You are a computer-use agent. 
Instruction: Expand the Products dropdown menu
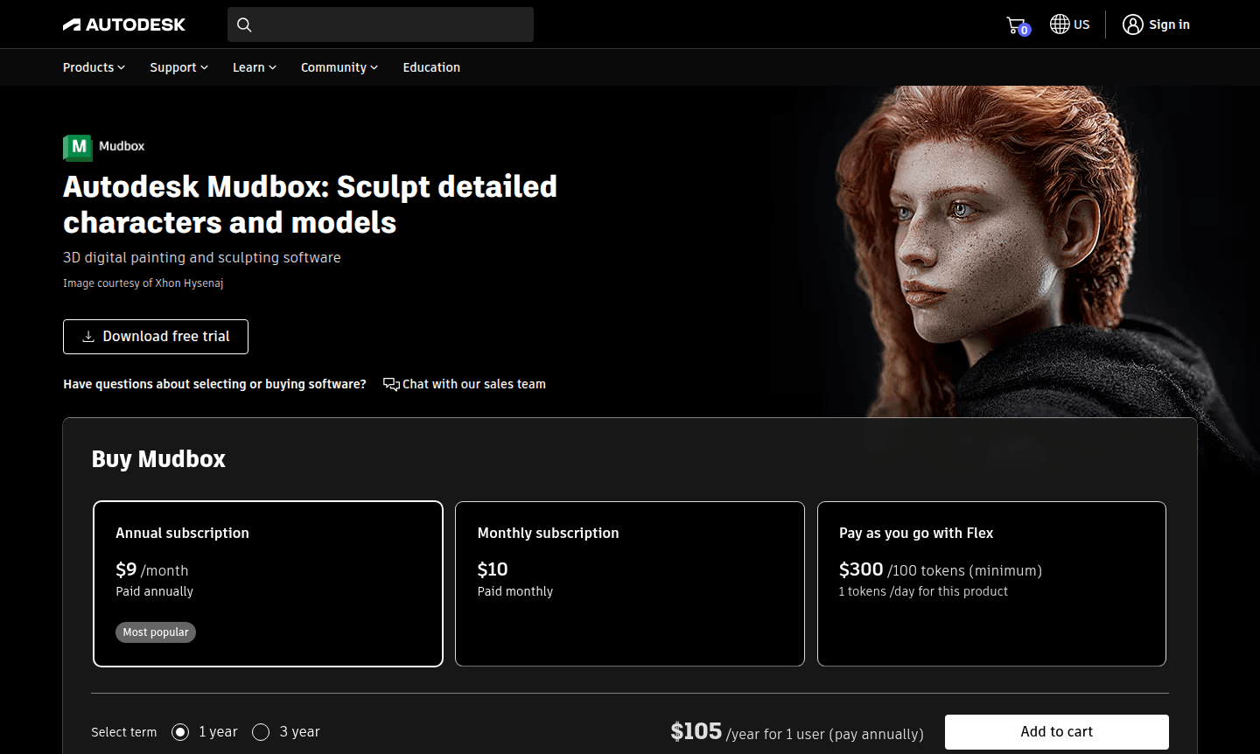[93, 67]
